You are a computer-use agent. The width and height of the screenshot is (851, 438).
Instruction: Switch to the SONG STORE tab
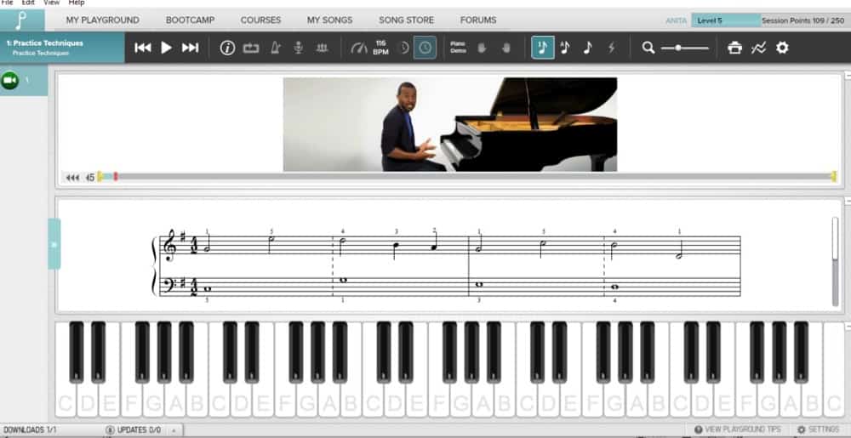pyautogui.click(x=406, y=20)
